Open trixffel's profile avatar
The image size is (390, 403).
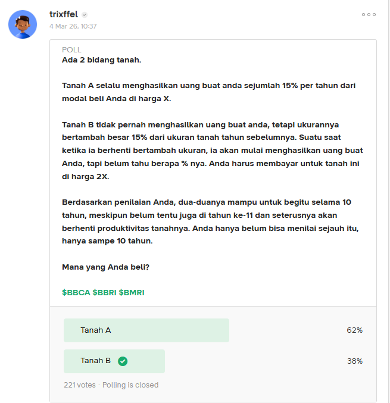pyautogui.click(x=23, y=24)
